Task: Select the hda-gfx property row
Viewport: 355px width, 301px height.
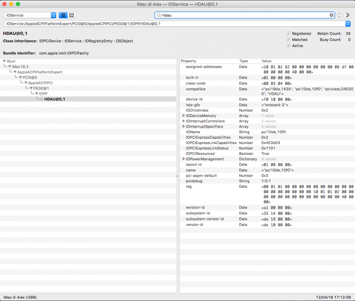Action: pyautogui.click(x=267, y=105)
